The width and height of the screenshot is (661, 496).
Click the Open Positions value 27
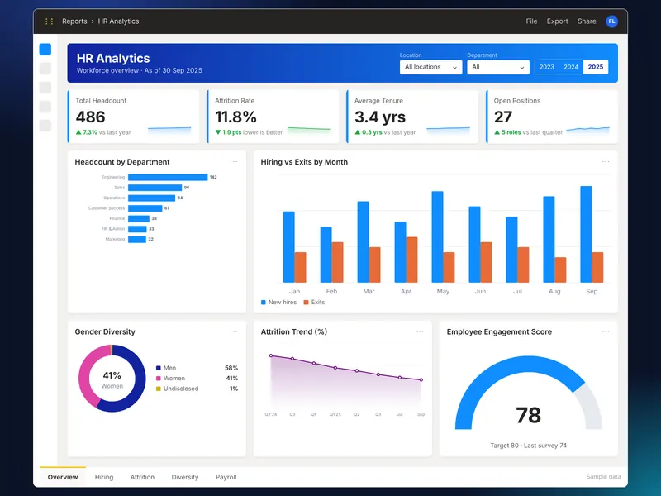[x=503, y=117]
